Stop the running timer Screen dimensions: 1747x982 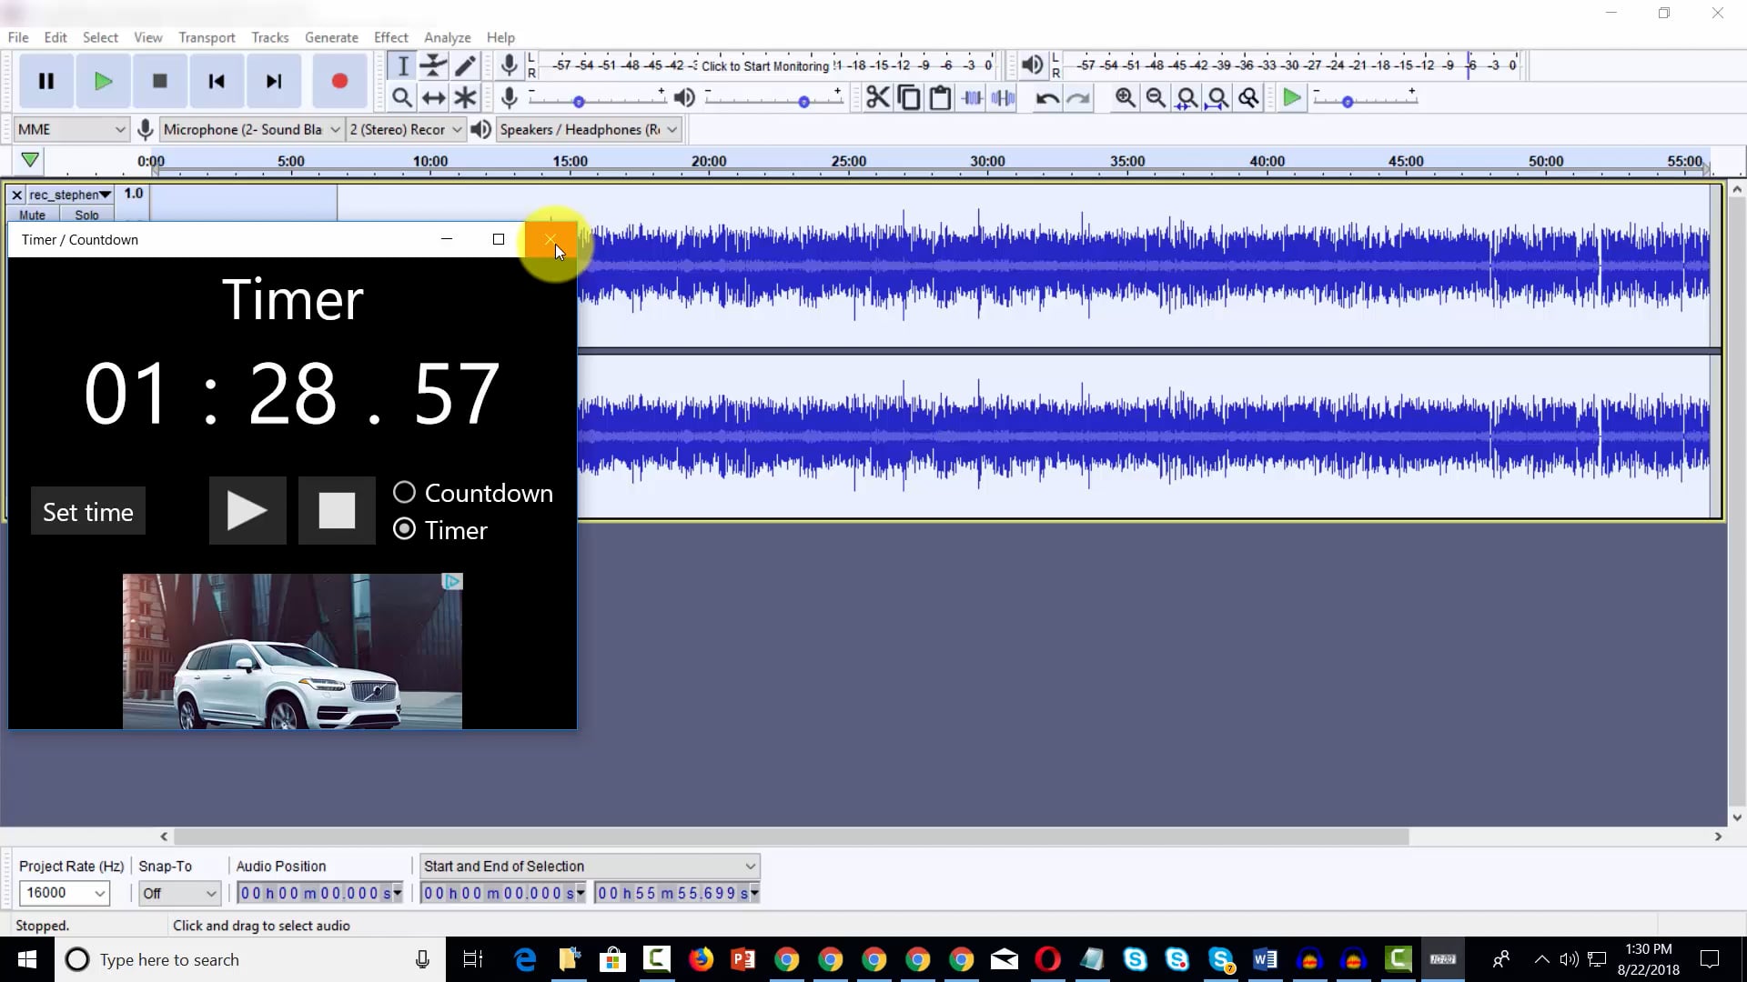(x=336, y=510)
